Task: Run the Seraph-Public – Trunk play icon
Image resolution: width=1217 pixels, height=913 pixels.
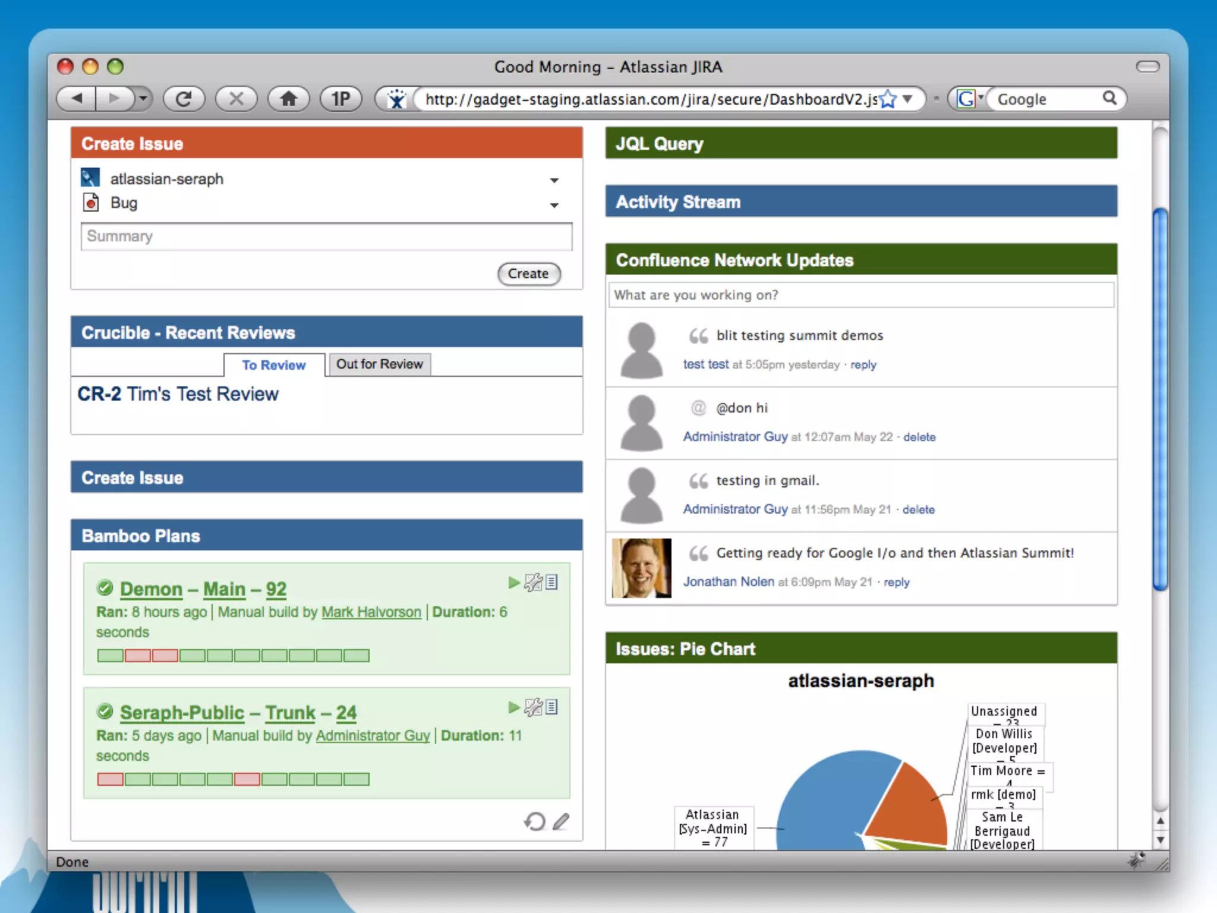Action: point(514,707)
